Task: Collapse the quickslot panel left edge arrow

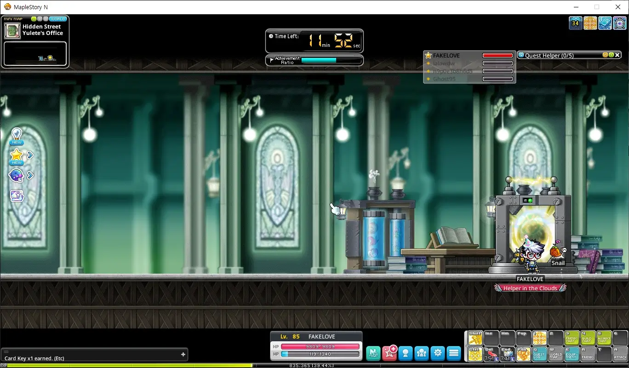Action: pyautogui.click(x=466, y=346)
